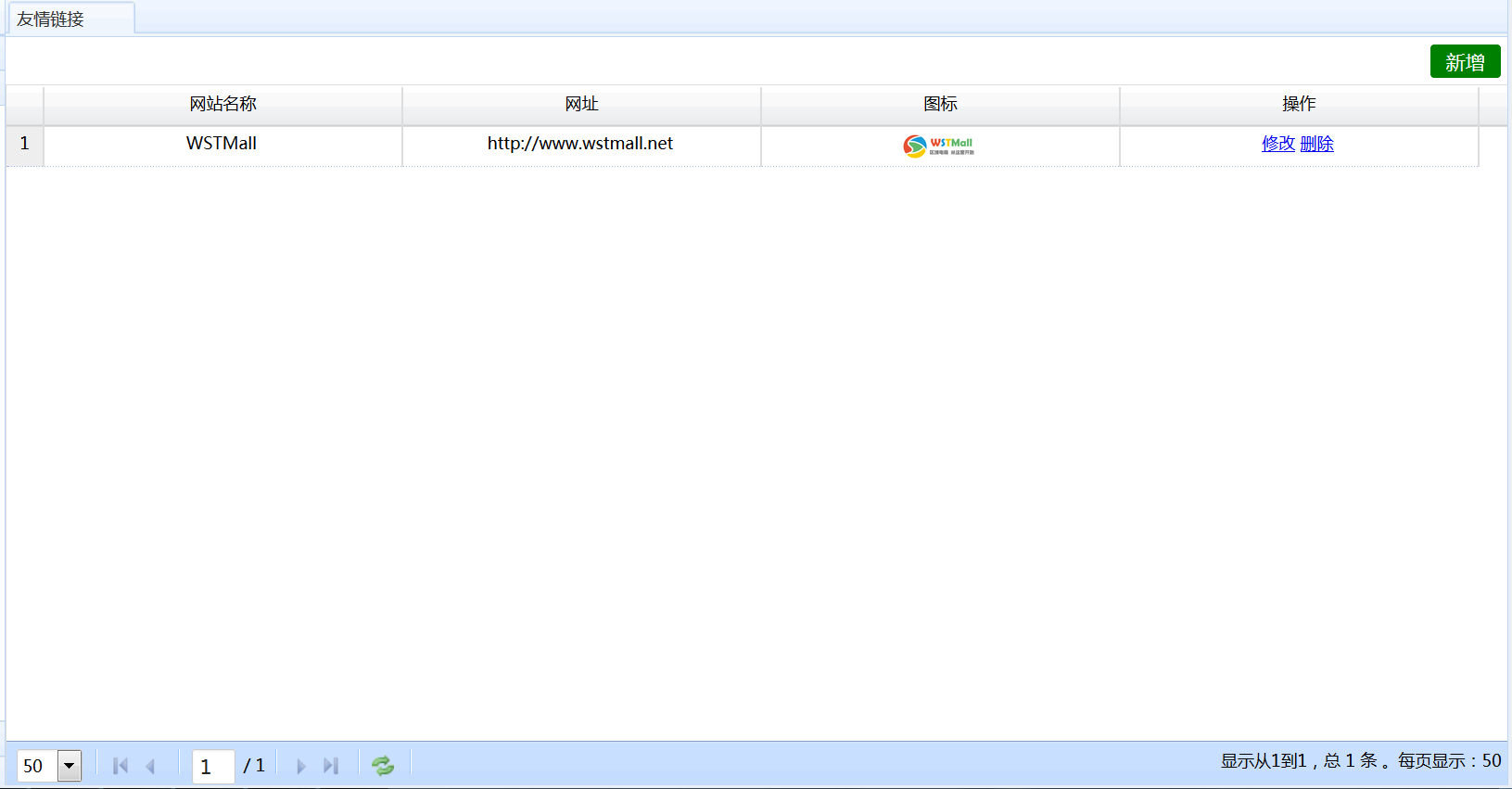This screenshot has height=789, width=1512.
Task: Refresh the friendly links table
Action: click(x=383, y=766)
